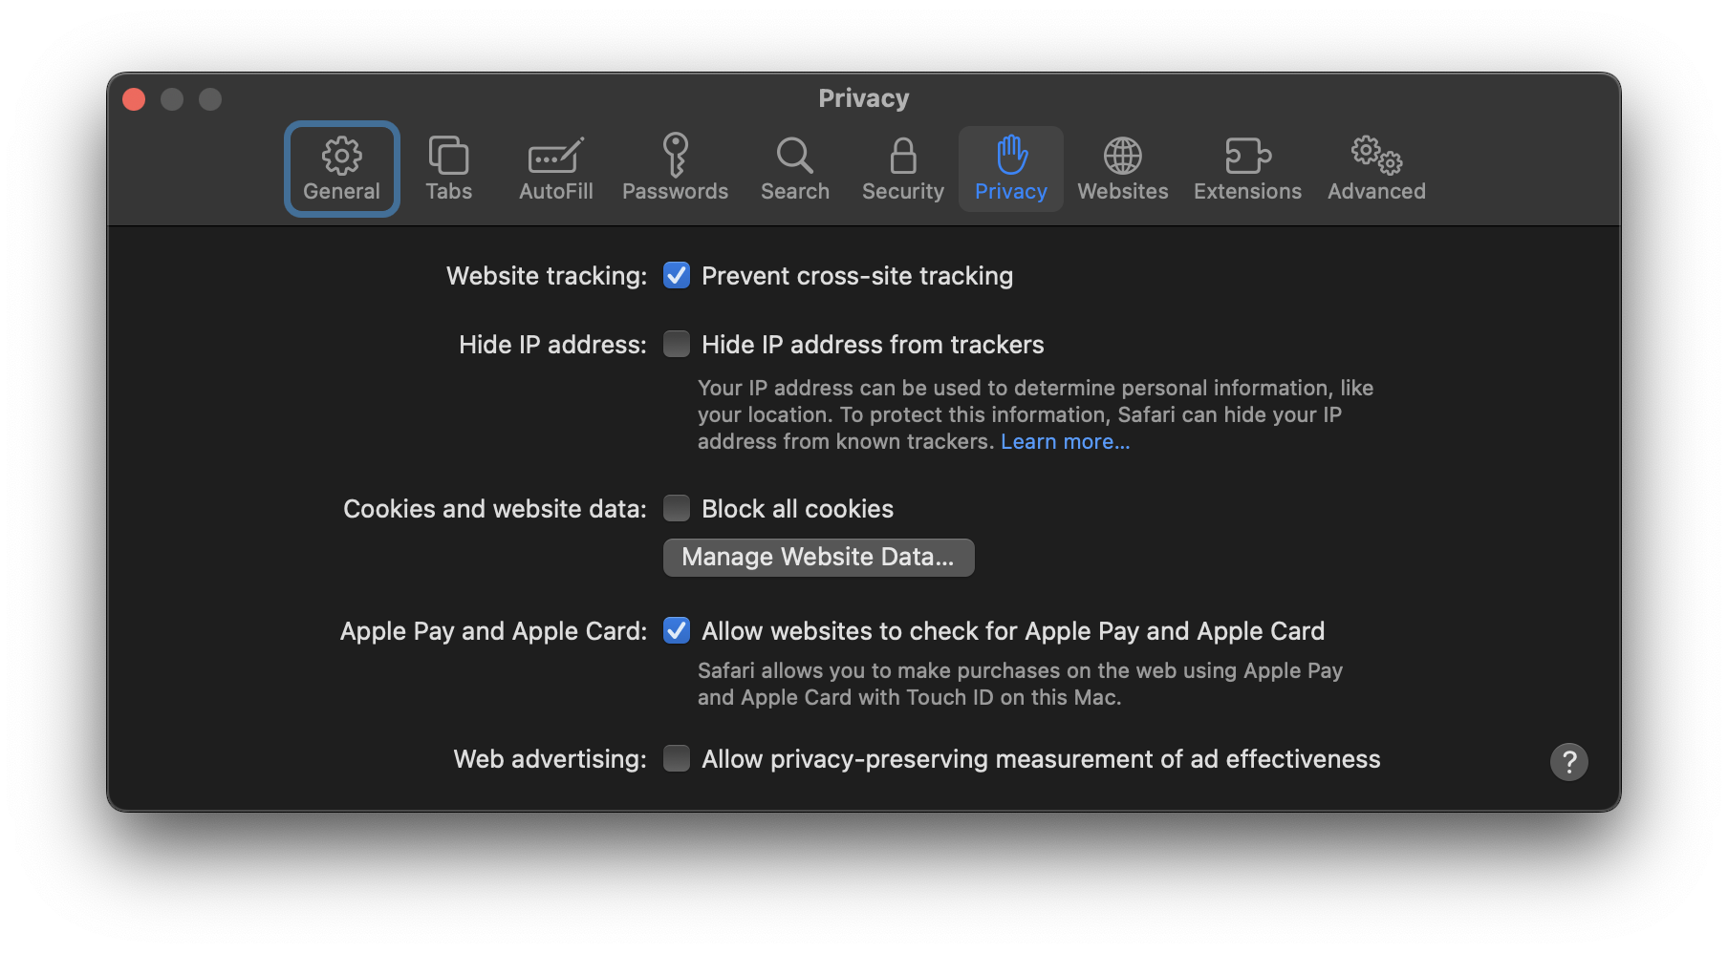Open the Websites globe preferences pane
This screenshot has width=1728, height=953.
[x=1122, y=169]
